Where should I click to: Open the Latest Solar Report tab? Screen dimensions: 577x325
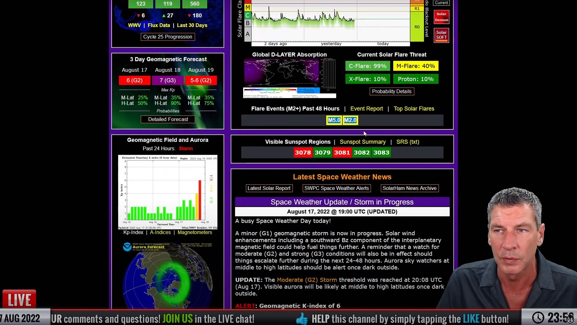(x=269, y=188)
